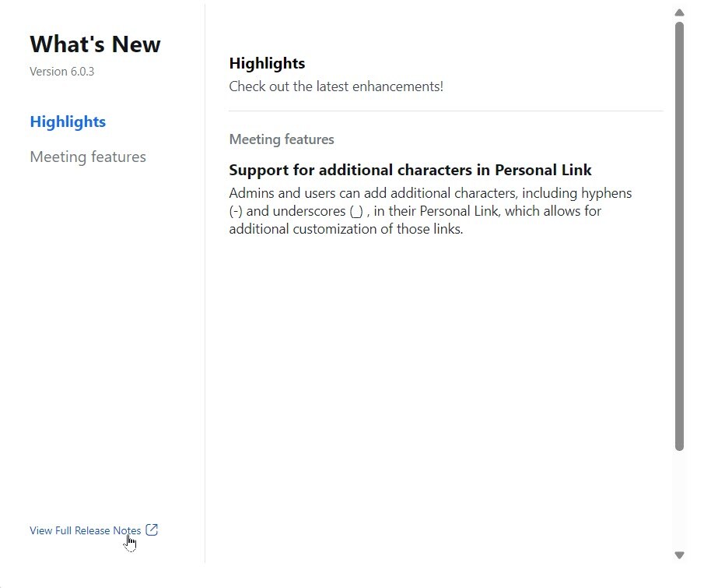
Task: Click the Check out the latest enhancements text
Action: click(x=336, y=86)
